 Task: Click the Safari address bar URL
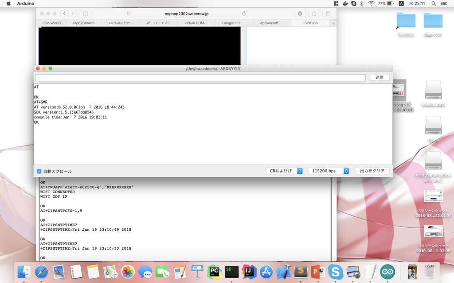(x=187, y=14)
